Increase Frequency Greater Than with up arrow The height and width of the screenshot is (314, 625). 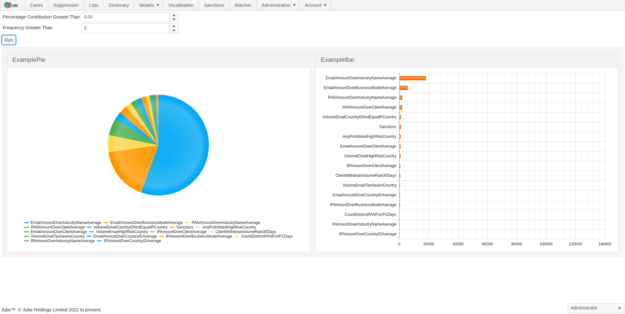point(174,26)
